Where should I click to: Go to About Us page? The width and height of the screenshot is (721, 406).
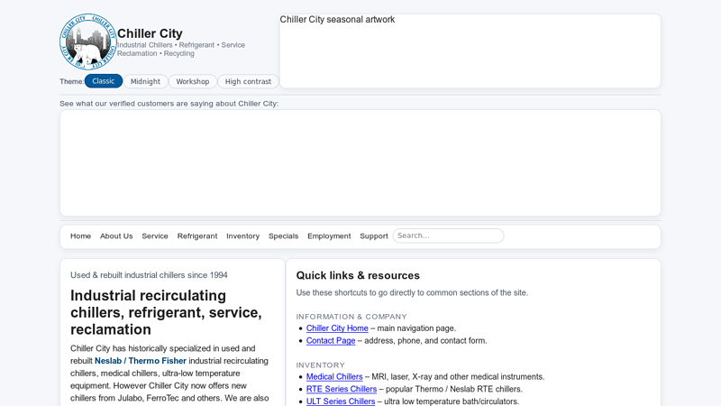(x=116, y=236)
